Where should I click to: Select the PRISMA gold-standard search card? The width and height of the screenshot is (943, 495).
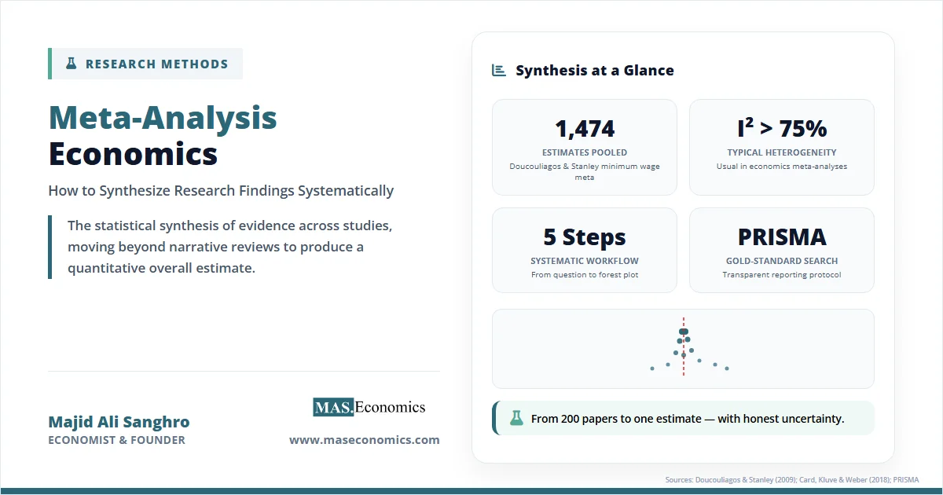click(x=782, y=250)
